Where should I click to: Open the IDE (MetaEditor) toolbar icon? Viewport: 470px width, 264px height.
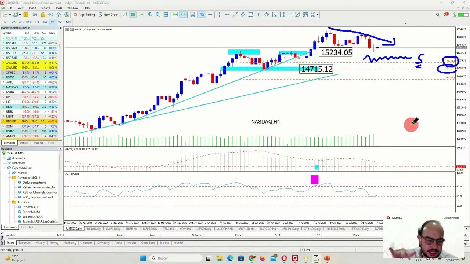pyautogui.click(x=35, y=15)
